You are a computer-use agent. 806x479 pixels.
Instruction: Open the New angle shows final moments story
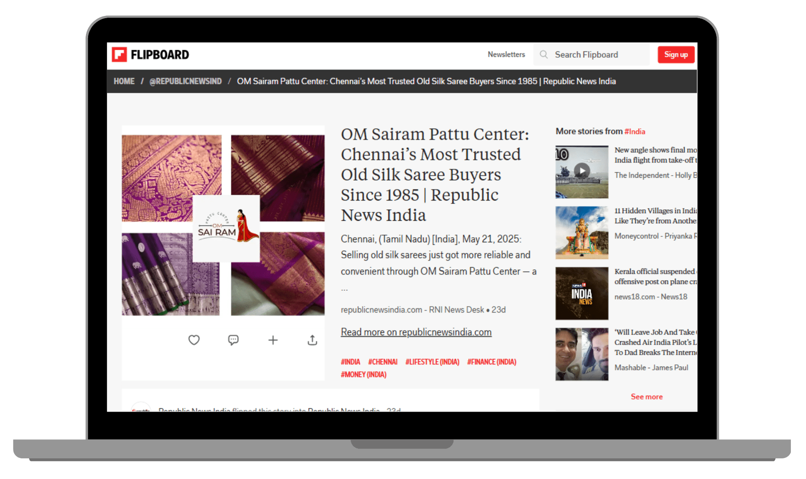(x=656, y=155)
